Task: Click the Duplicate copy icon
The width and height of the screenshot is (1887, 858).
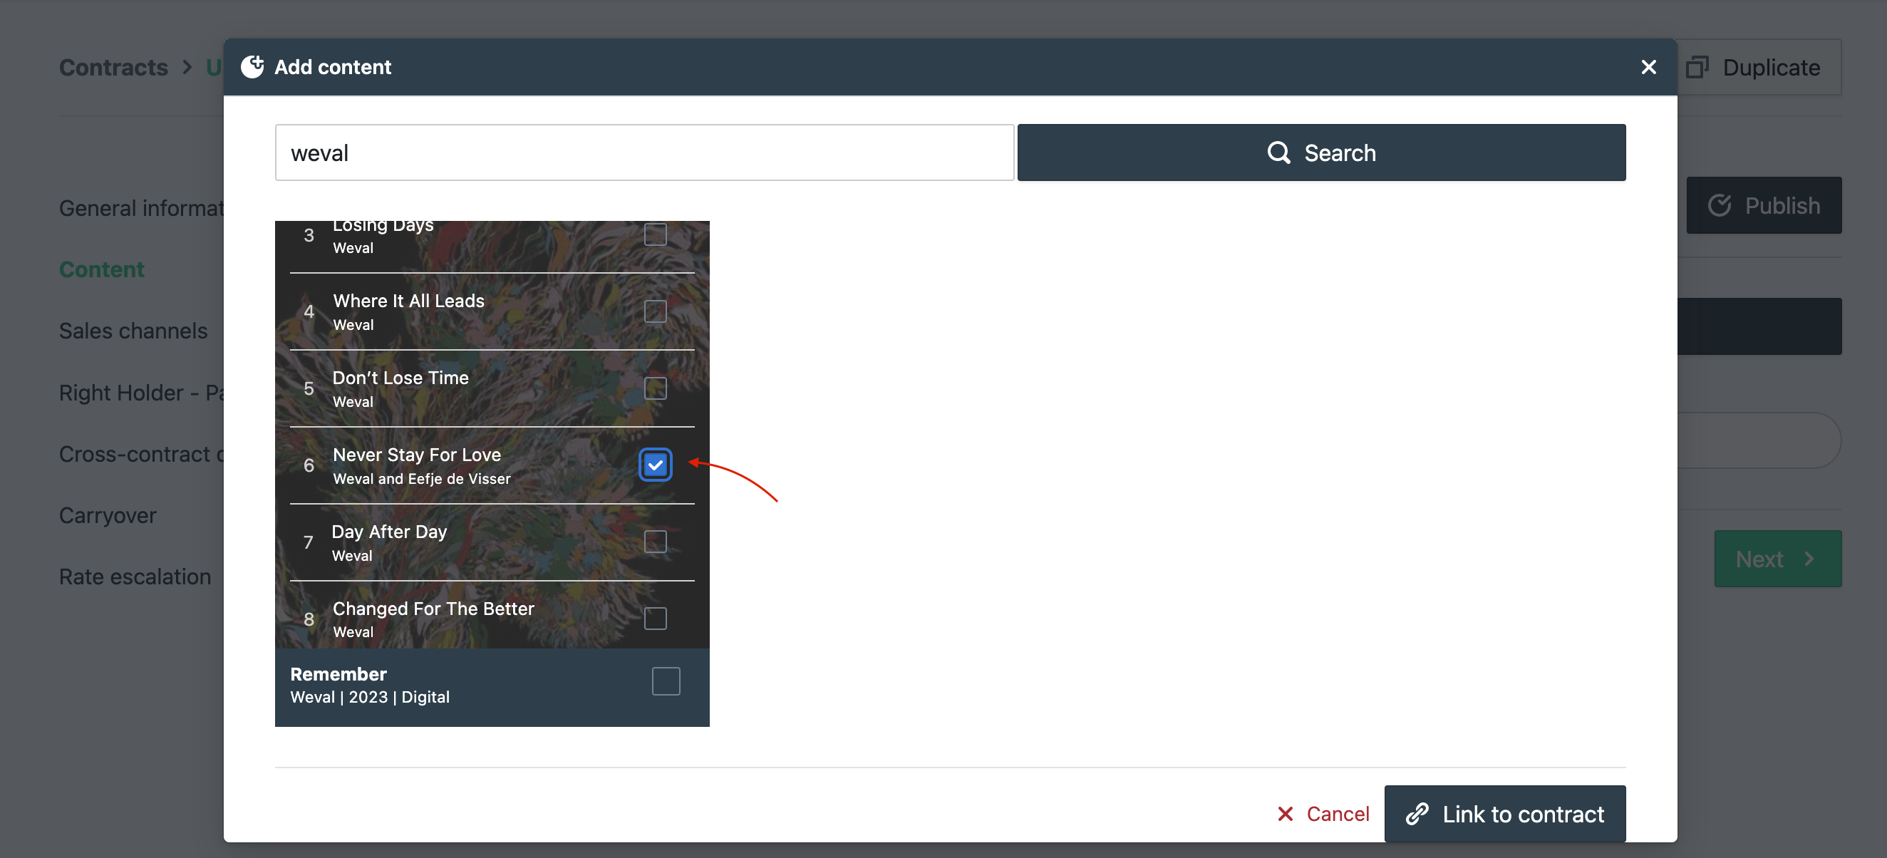Action: (1697, 67)
